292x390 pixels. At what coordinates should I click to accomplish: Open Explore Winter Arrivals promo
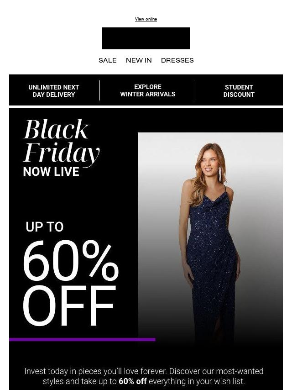(x=148, y=90)
